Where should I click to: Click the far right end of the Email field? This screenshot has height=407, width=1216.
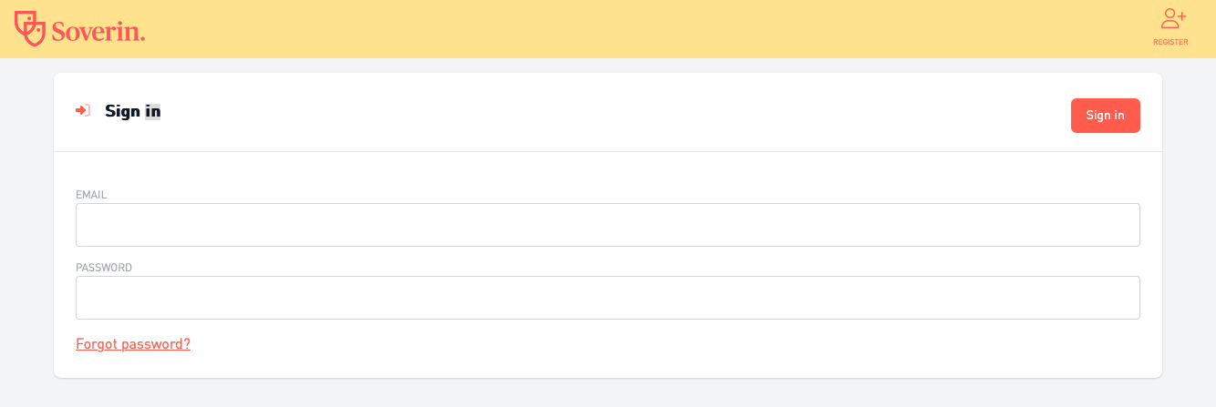tap(1126, 225)
